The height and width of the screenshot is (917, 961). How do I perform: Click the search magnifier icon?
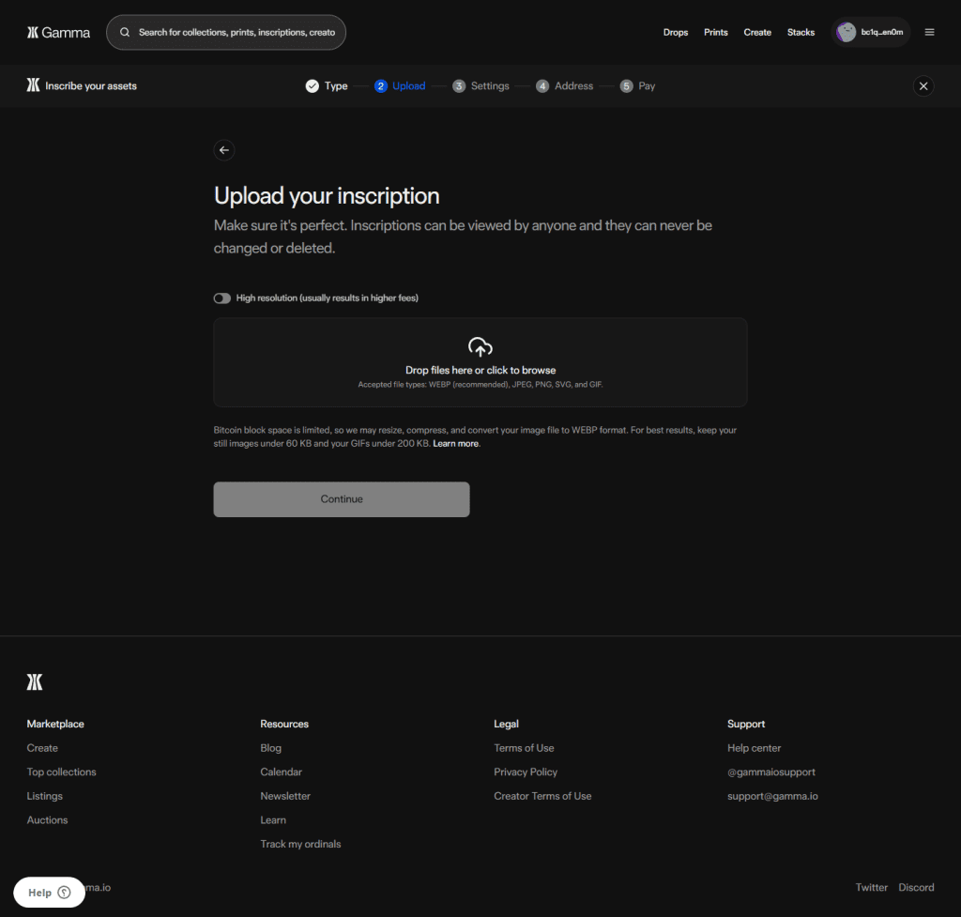tap(125, 32)
